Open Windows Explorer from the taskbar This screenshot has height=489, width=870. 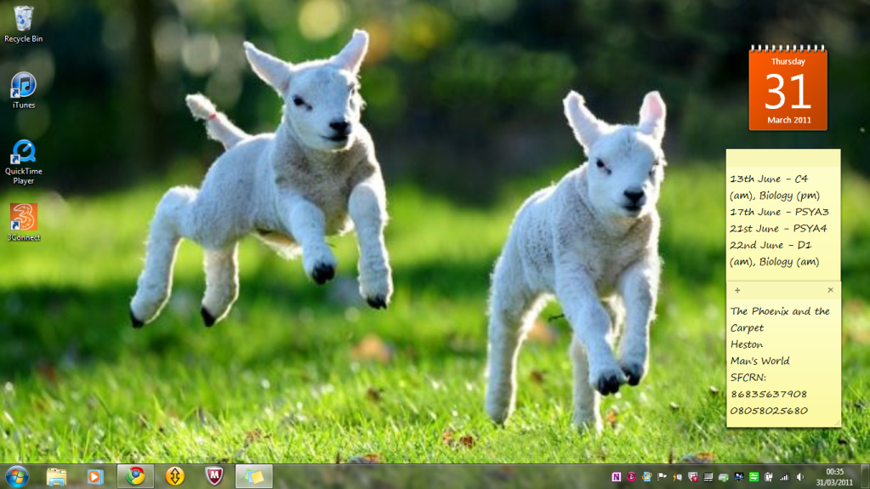point(57,476)
